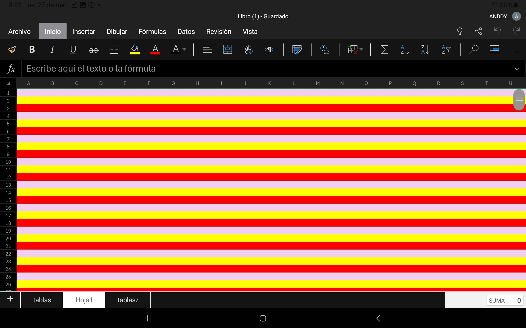Add a new sheet with plus button
This screenshot has height=328, width=526.
10,299
